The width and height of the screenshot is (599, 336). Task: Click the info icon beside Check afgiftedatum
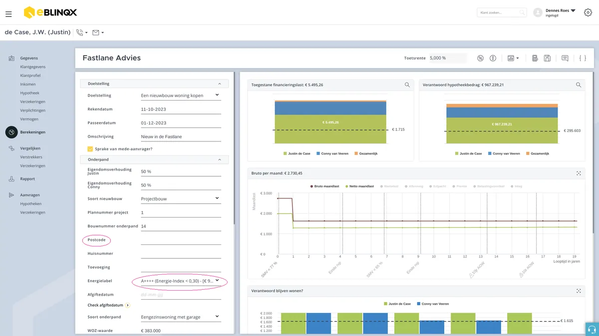pyautogui.click(x=128, y=305)
